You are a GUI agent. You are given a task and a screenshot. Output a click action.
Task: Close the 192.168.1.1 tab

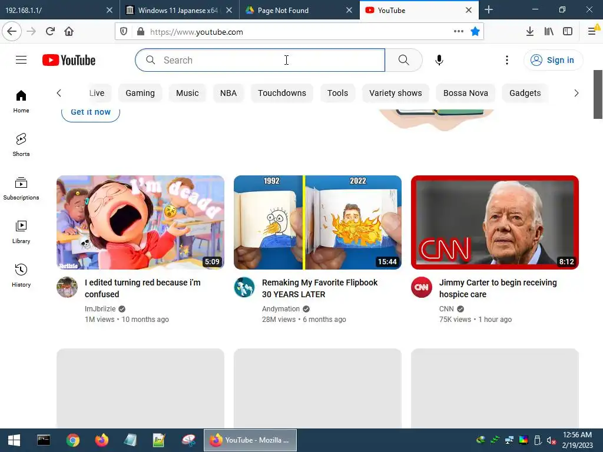pos(109,10)
